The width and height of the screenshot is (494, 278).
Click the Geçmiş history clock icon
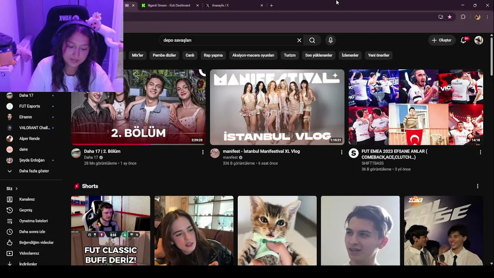(x=10, y=210)
